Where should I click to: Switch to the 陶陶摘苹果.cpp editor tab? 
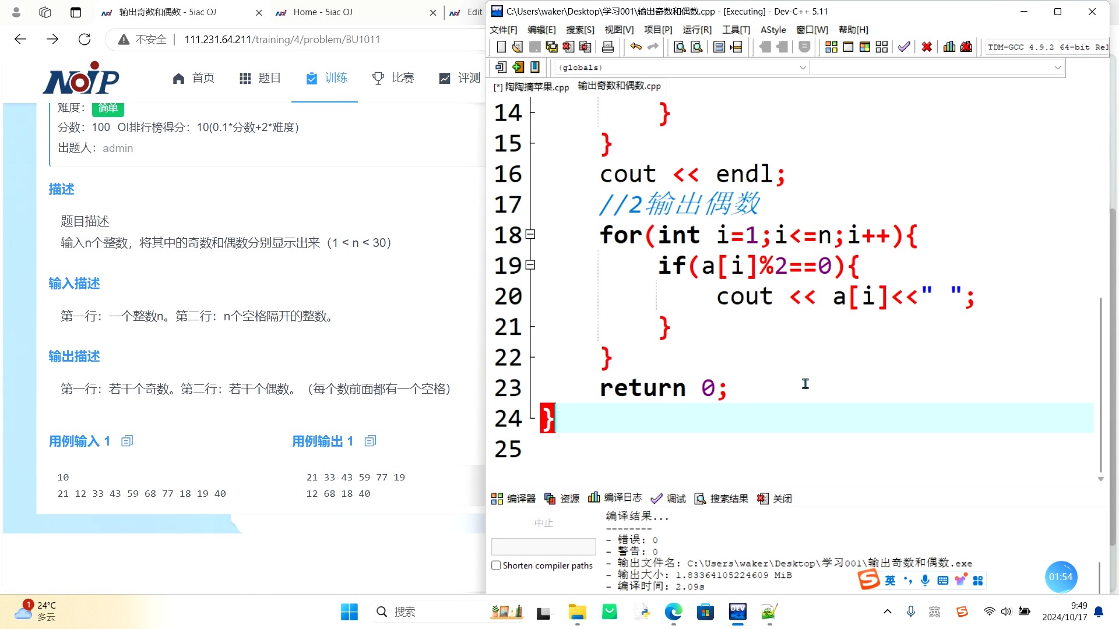click(x=531, y=87)
